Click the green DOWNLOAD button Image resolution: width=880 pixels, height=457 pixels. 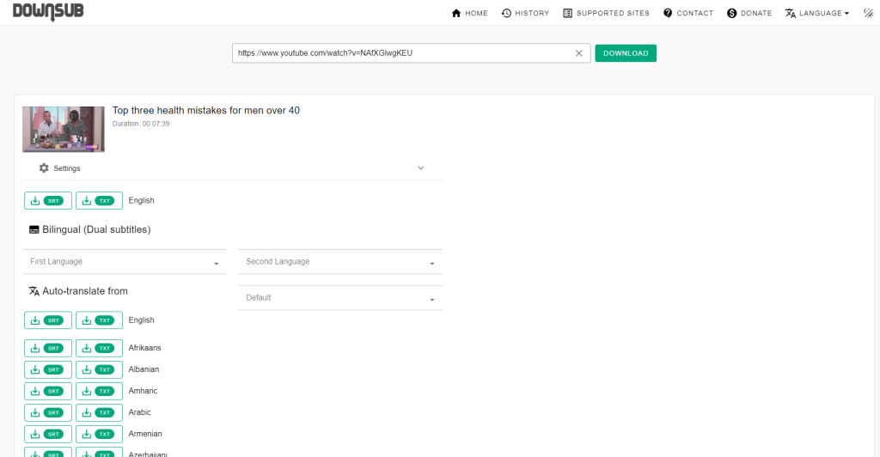coord(626,53)
